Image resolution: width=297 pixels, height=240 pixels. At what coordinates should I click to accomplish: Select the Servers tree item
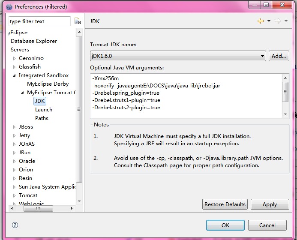tap(20, 50)
